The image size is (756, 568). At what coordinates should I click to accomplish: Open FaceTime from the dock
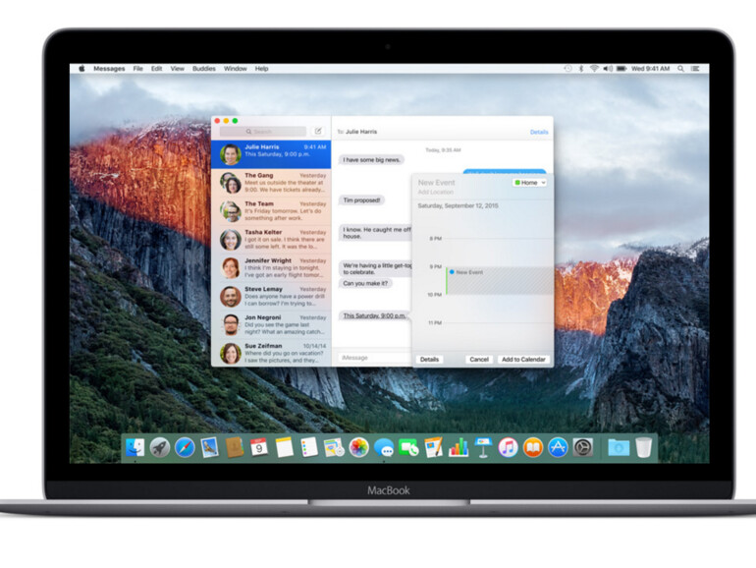click(408, 447)
